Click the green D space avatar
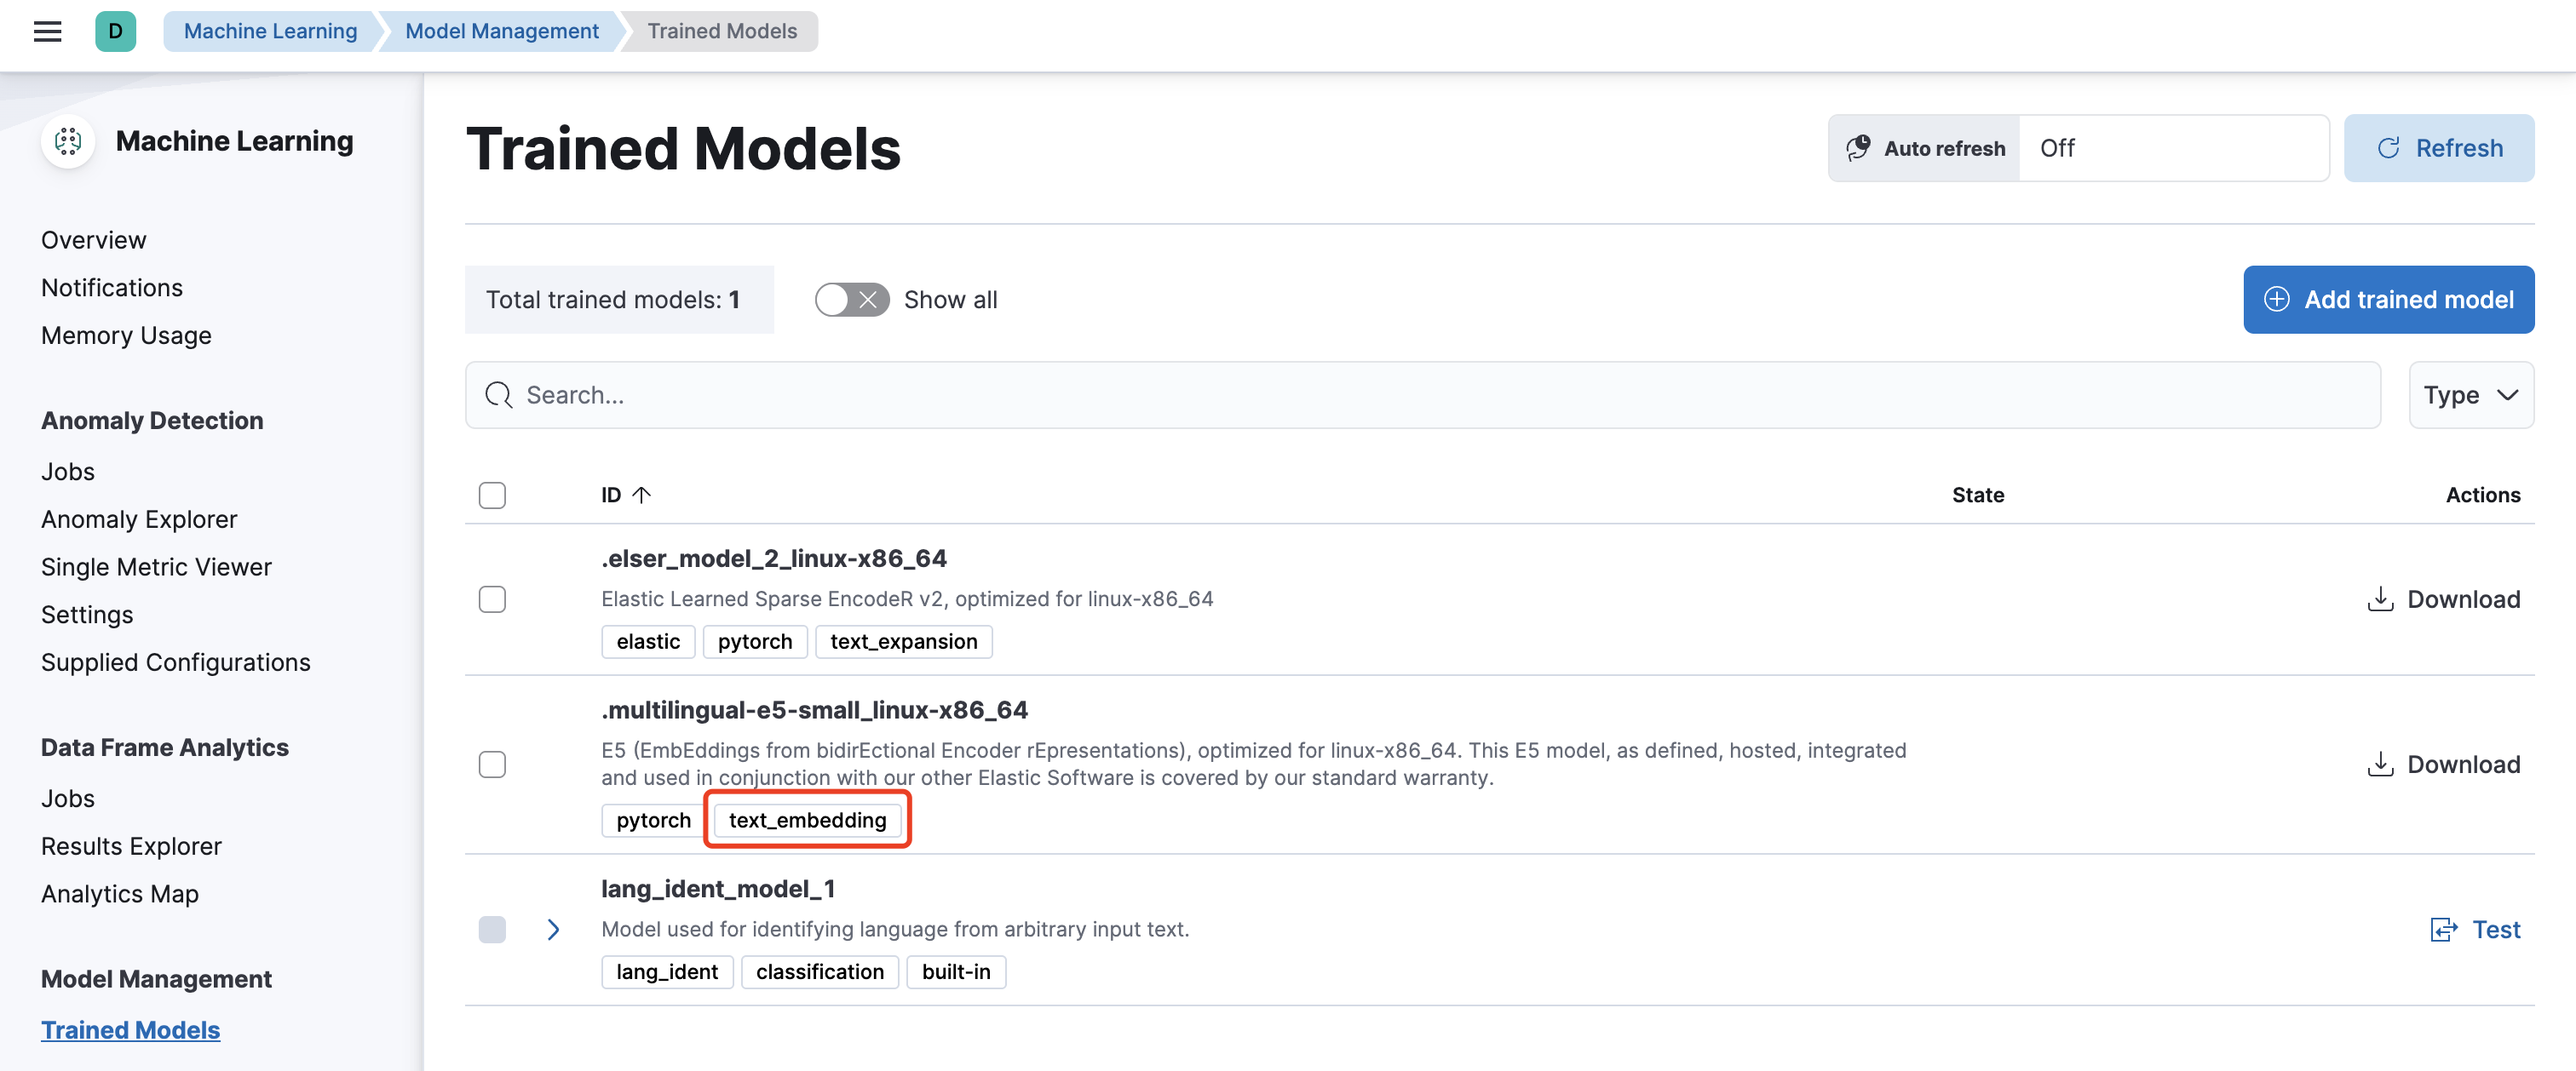The height and width of the screenshot is (1071, 2576). 115,31
